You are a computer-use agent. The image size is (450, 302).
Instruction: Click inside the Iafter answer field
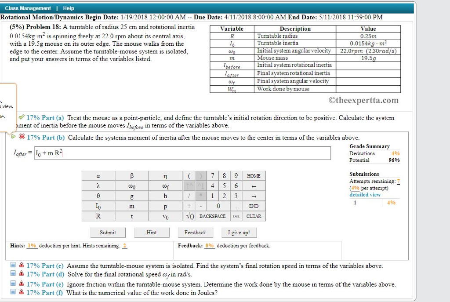176,153
